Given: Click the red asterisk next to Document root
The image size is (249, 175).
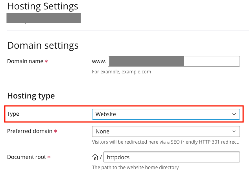Looking at the screenshot, I should [x=49, y=157].
